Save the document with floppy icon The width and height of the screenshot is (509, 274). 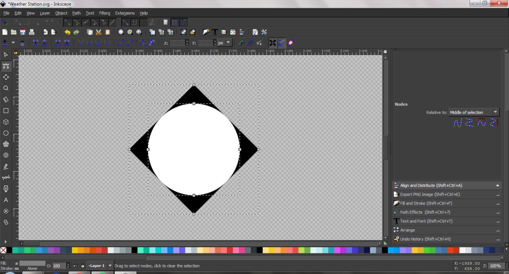23,32
